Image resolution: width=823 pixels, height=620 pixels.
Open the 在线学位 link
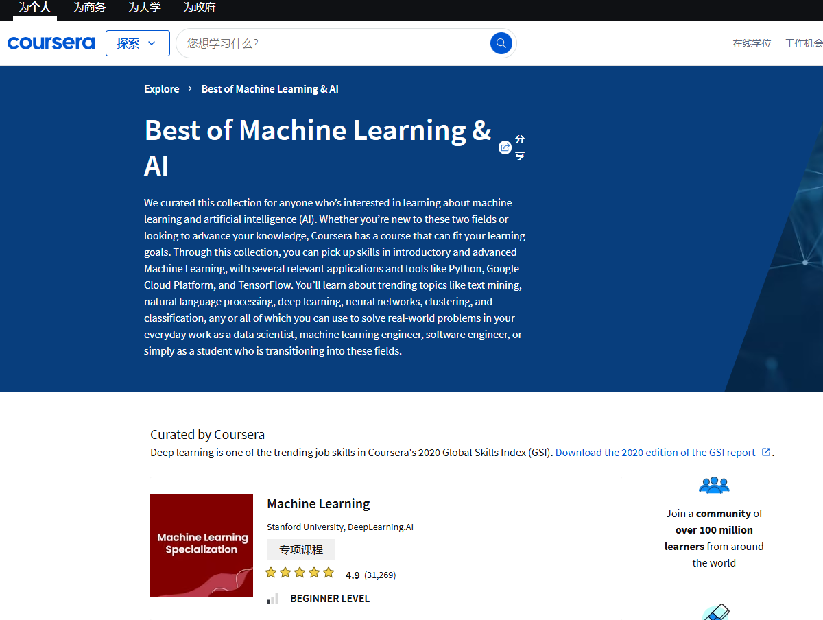click(752, 43)
